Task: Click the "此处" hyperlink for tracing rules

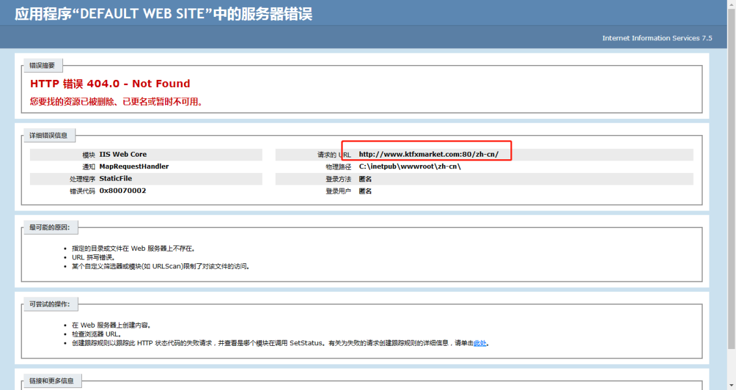Action: (x=480, y=343)
